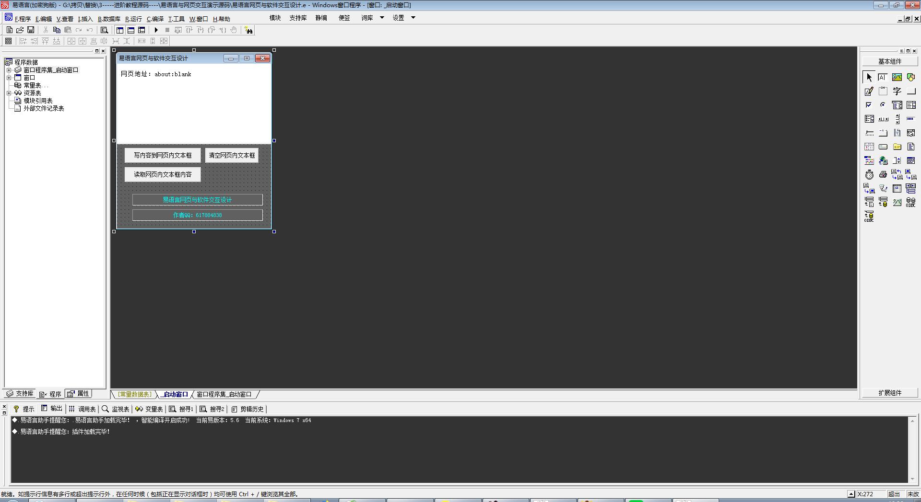Select the directory box (DIR folder) component
Viewport: 921px width, 502px height.
point(897,147)
